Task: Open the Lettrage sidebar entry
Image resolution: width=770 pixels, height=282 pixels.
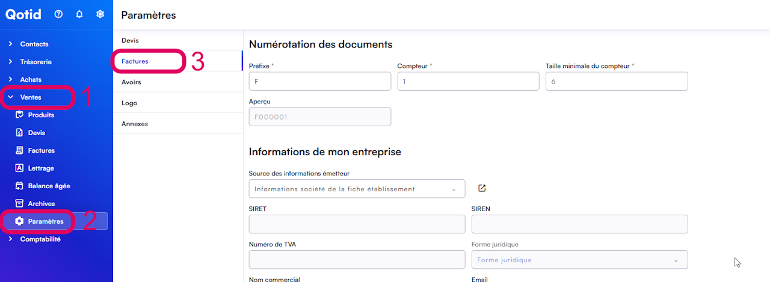Action: [x=41, y=168]
